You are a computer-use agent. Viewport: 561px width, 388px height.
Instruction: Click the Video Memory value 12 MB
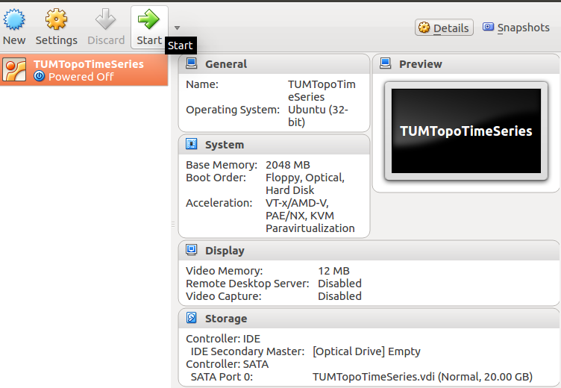(x=333, y=271)
